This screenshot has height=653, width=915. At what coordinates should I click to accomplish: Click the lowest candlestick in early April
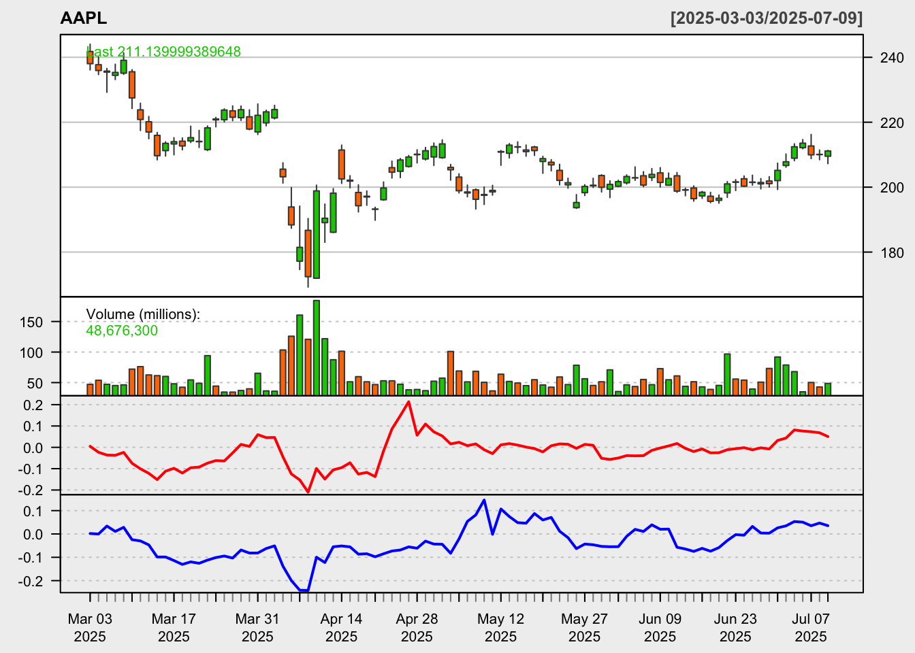[308, 253]
